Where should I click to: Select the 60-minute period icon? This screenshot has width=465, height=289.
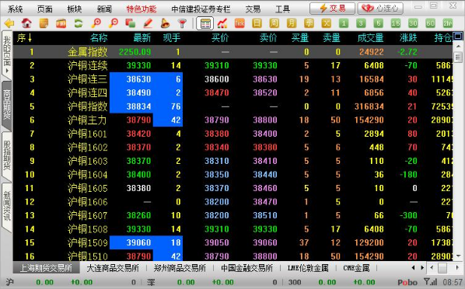(x=430, y=23)
